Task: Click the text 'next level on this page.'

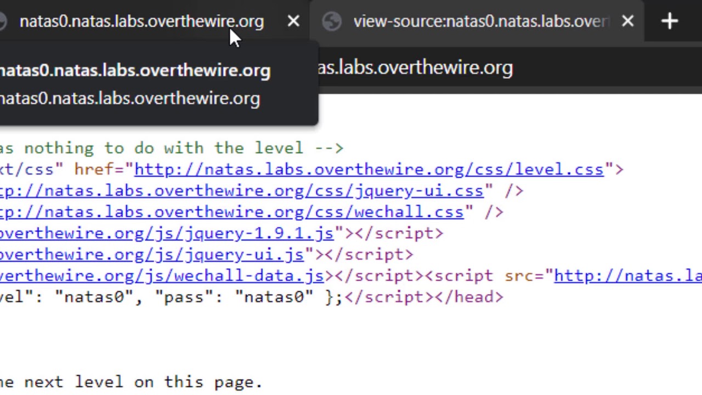Action: point(143,382)
